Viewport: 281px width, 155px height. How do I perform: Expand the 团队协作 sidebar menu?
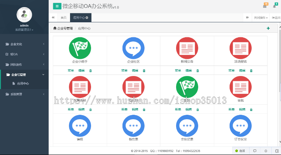(x=24, y=64)
